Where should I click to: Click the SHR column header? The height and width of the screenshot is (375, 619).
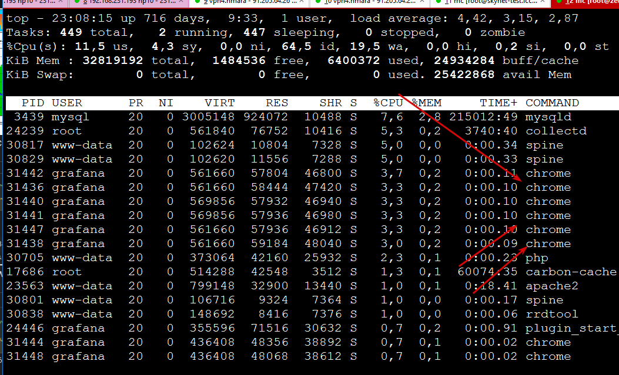pos(330,103)
